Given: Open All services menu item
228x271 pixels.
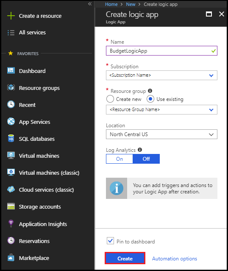Looking at the screenshot, I should pyautogui.click(x=32, y=33).
